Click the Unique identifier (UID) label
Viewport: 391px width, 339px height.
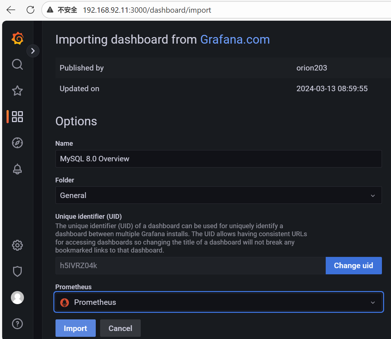tap(89, 216)
